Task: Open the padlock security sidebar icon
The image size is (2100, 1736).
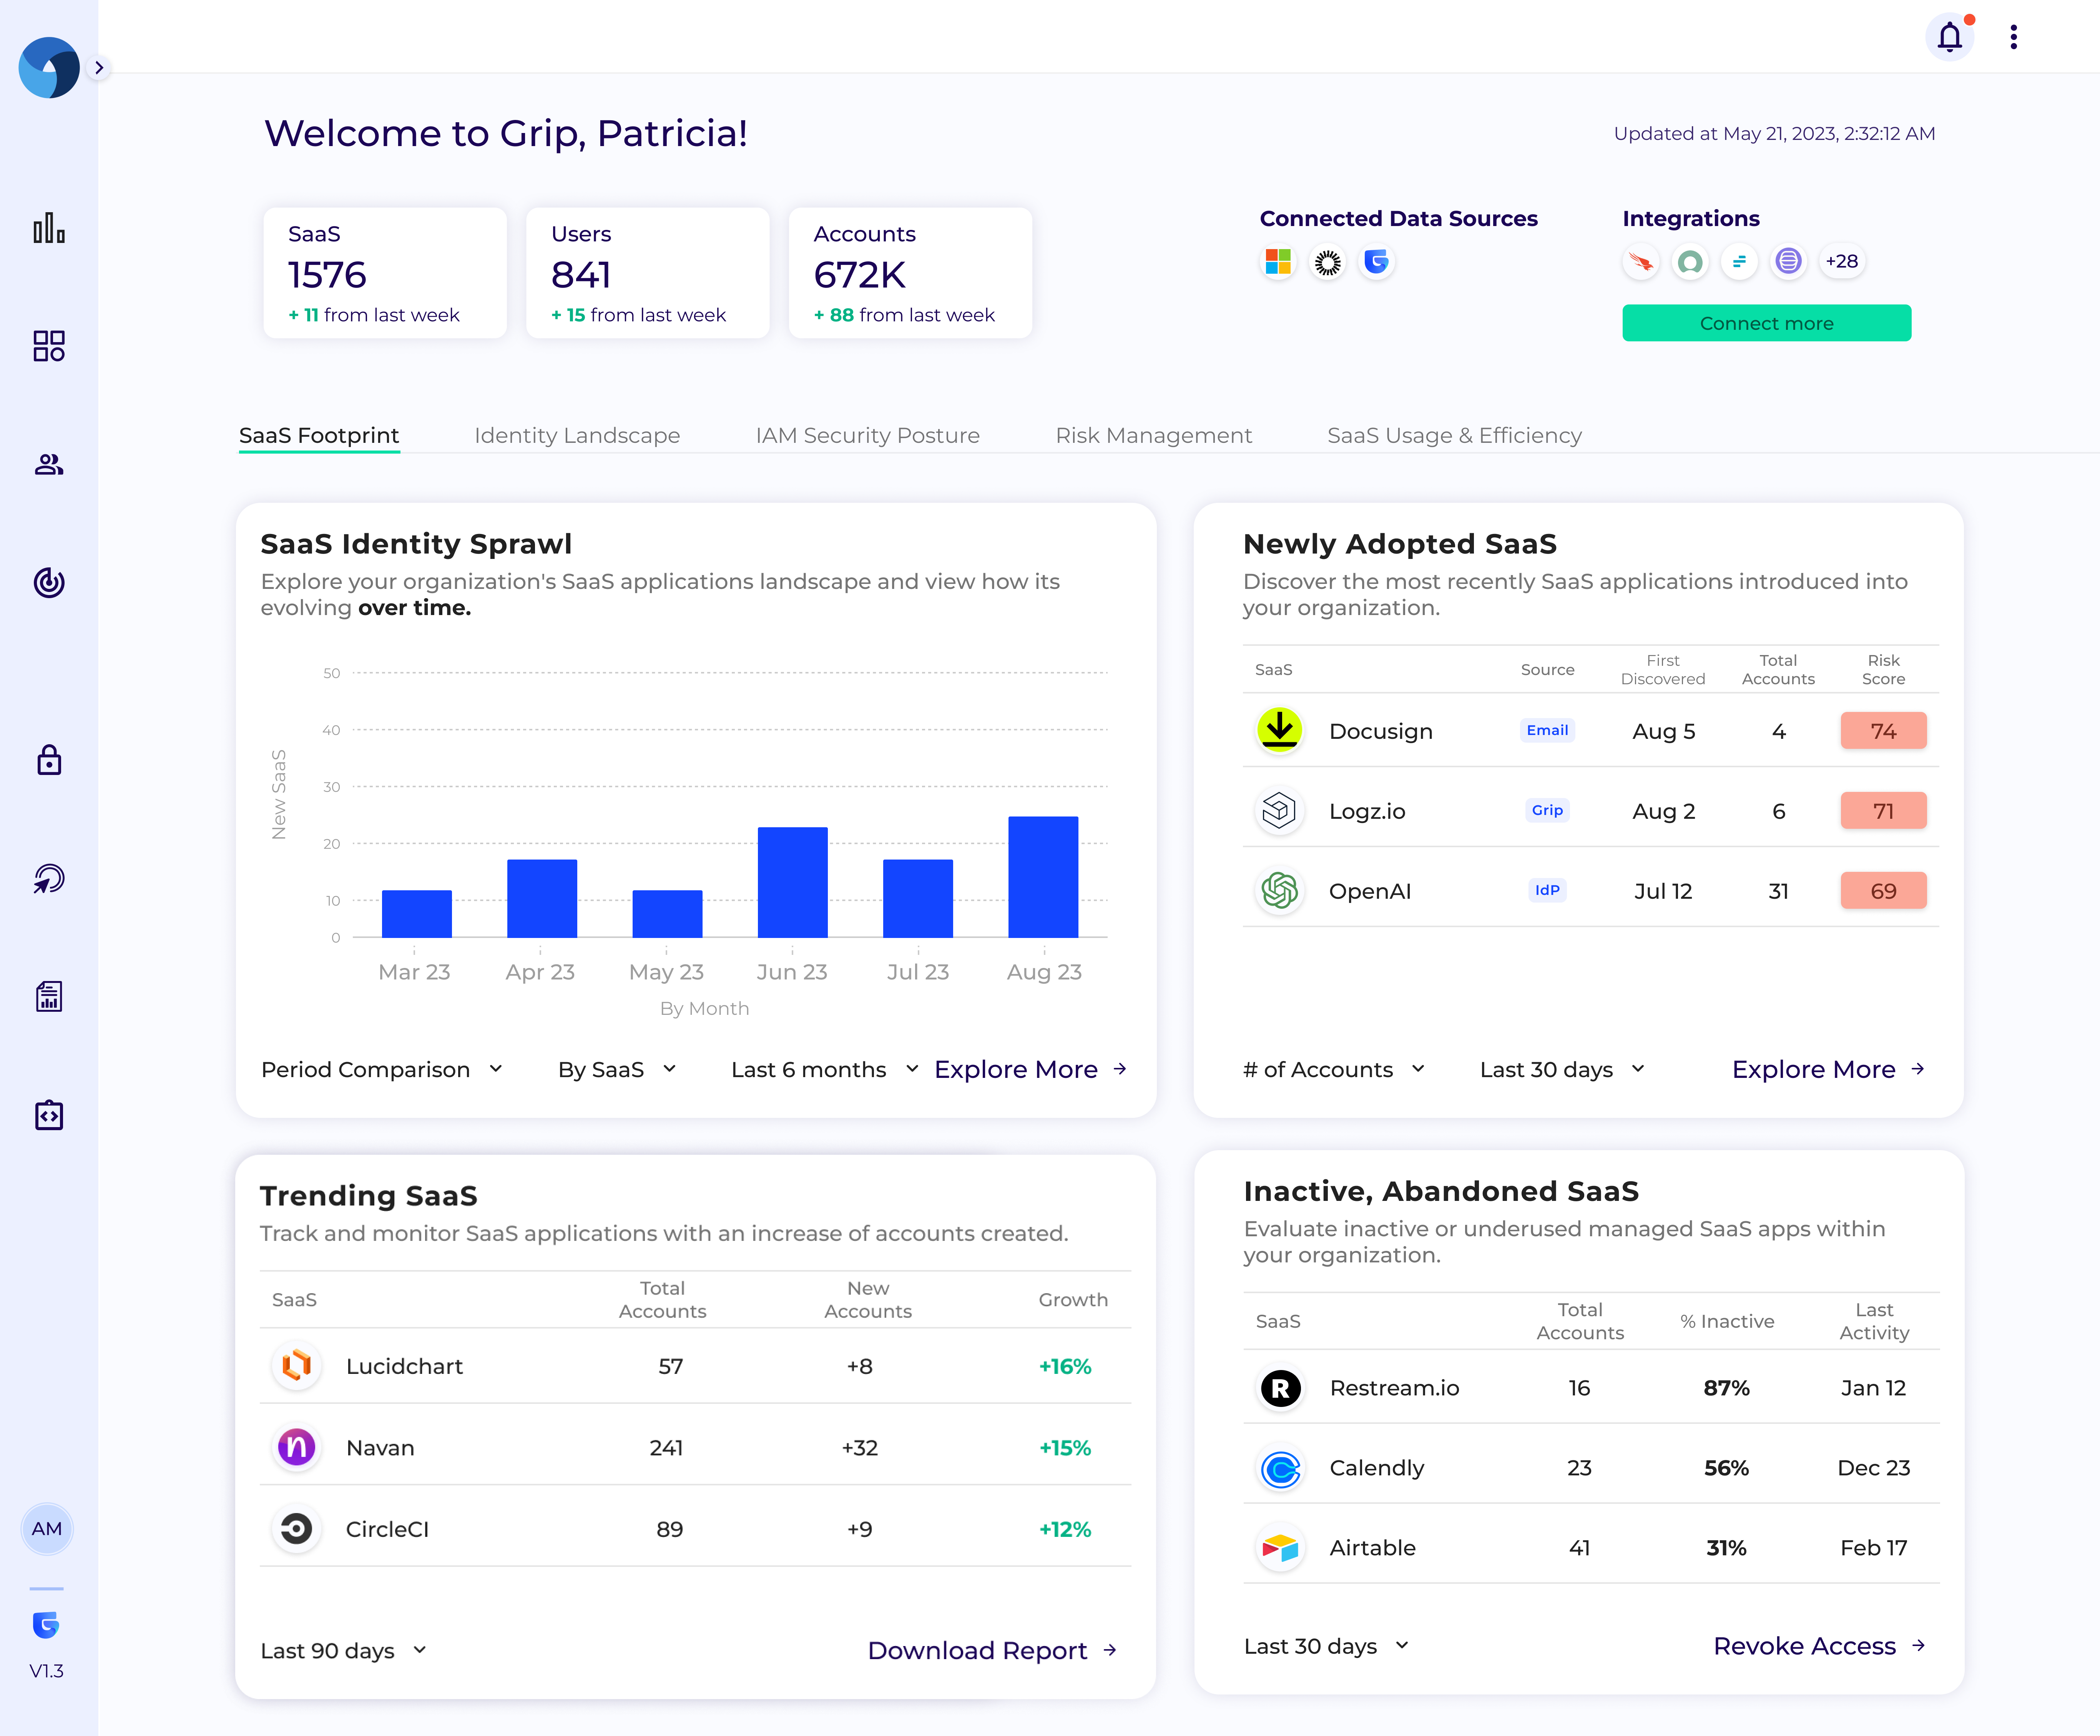Action: [49, 760]
